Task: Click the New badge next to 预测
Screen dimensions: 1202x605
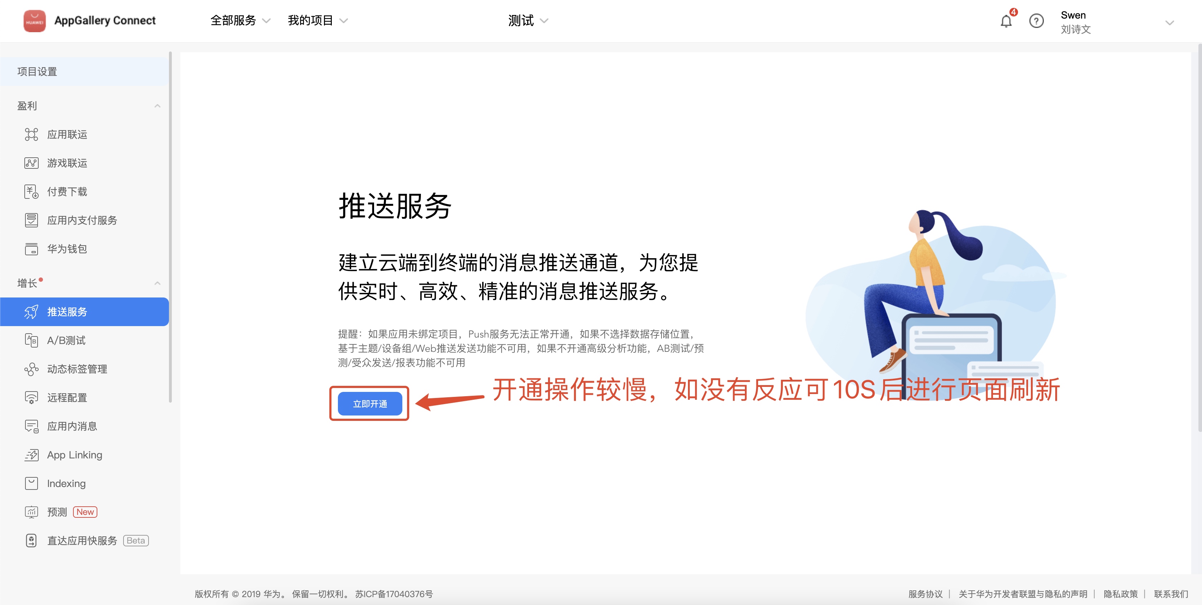Action: tap(85, 512)
